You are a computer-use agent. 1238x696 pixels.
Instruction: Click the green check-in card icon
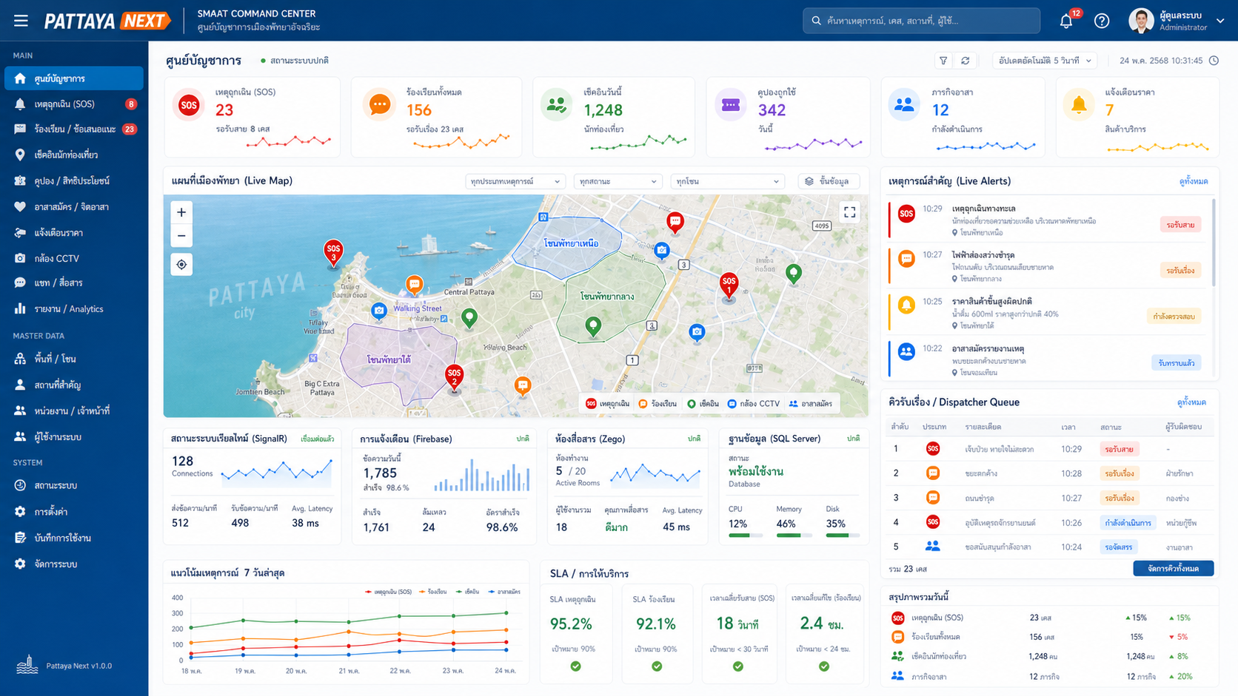coord(556,105)
